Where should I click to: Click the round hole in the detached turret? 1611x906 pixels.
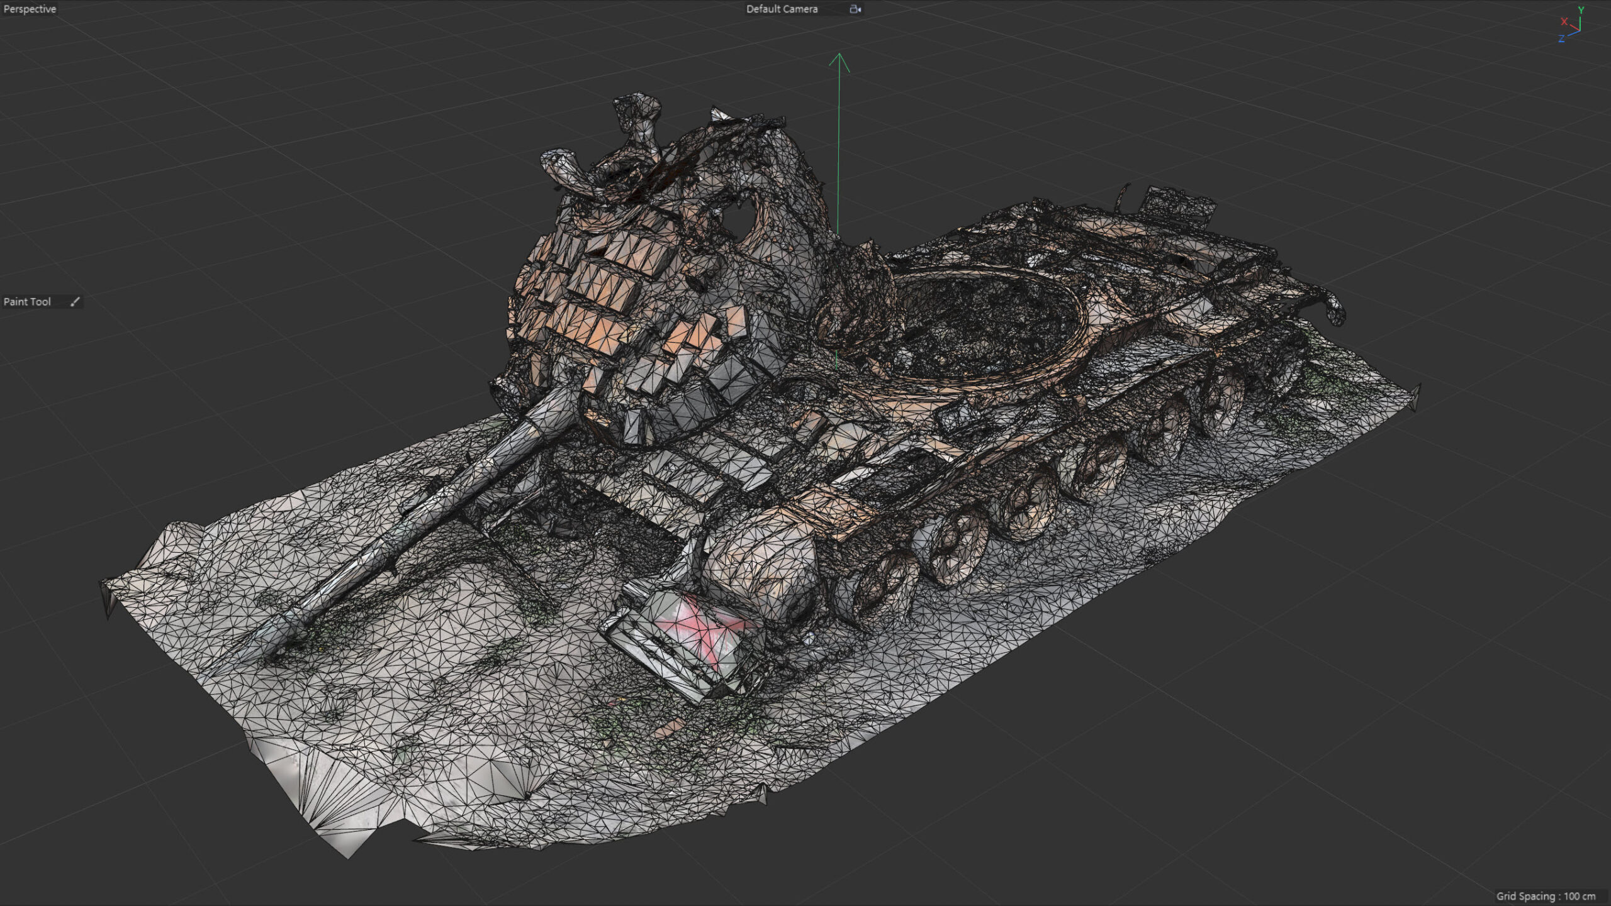pyautogui.click(x=738, y=220)
